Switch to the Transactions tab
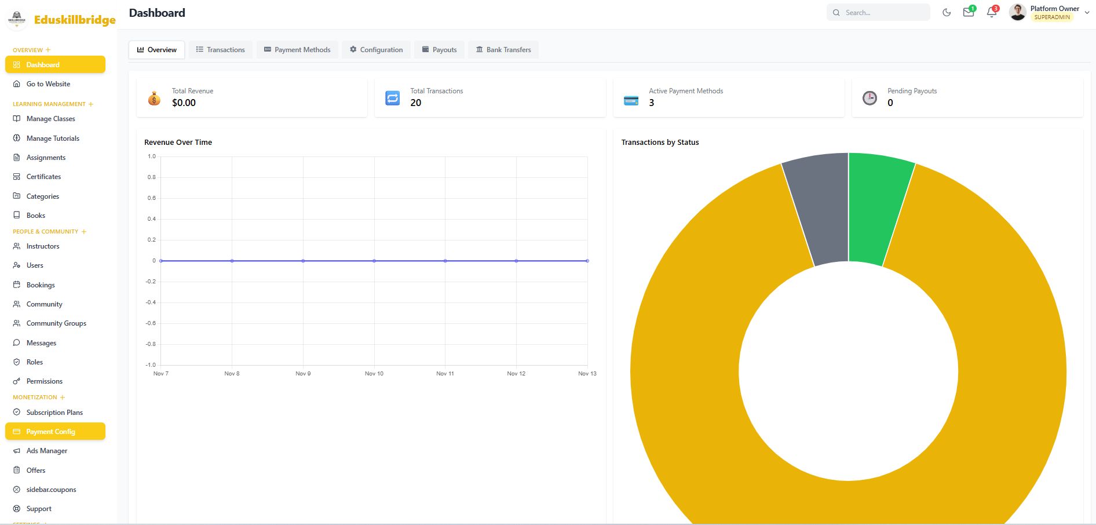1096x525 pixels. (x=220, y=50)
